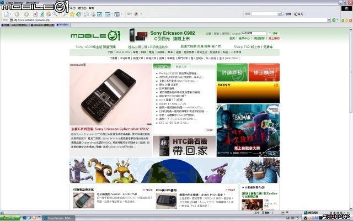
Task: Click the Mail envelope toolbar icon
Action: 87,14
